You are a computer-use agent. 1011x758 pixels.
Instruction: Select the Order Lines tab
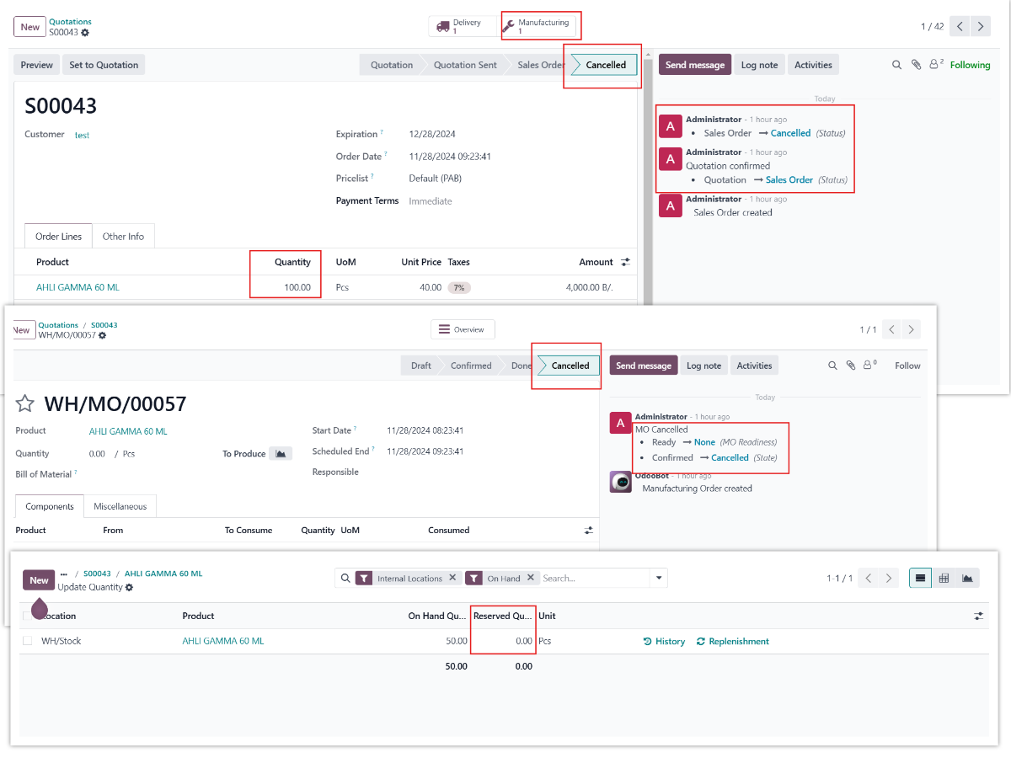click(x=58, y=237)
